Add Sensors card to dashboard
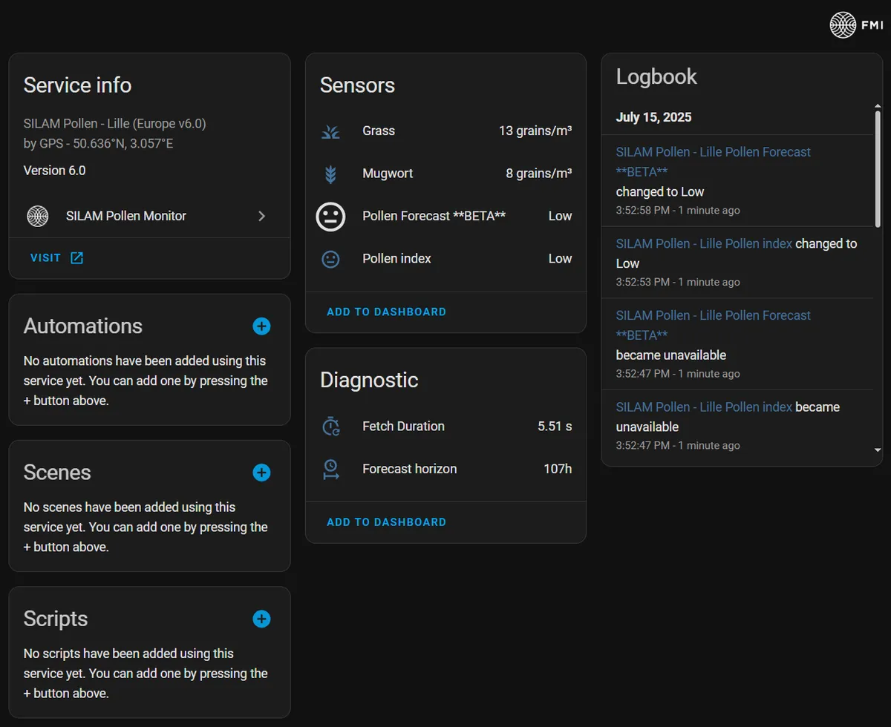 (x=387, y=312)
